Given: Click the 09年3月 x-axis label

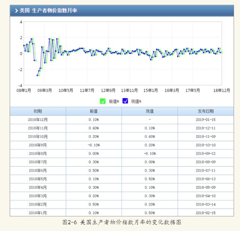Looking at the screenshot, I should click(45, 90).
